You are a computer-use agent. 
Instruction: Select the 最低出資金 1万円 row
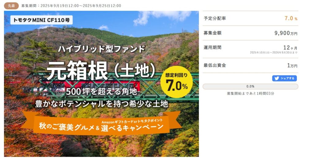[x=250, y=65]
